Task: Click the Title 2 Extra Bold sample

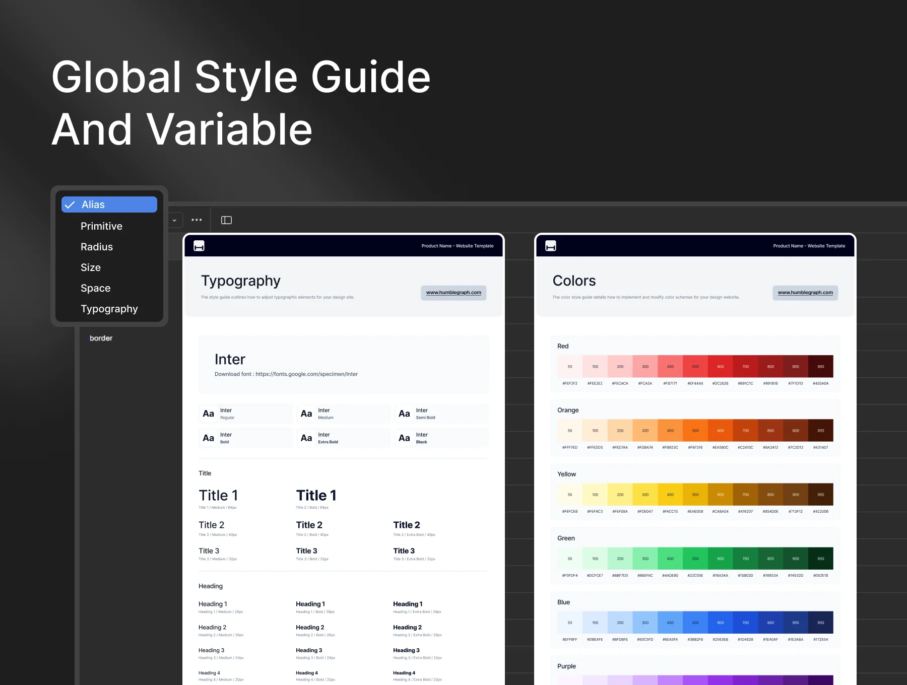Action: click(407, 525)
